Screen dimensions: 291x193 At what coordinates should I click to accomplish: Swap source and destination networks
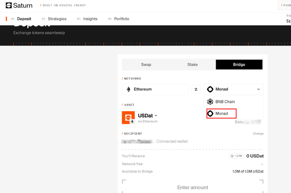(x=196, y=90)
